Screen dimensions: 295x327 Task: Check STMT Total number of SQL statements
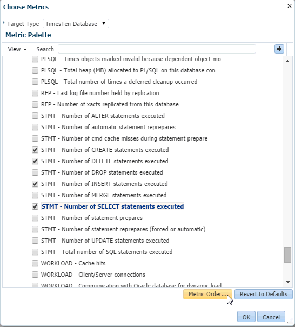coord(35,252)
